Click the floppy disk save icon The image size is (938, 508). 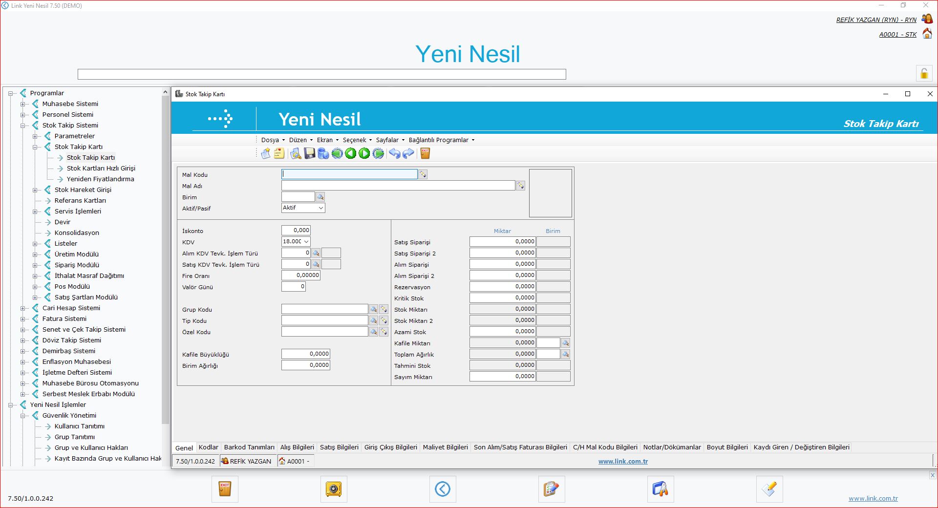pyautogui.click(x=309, y=154)
